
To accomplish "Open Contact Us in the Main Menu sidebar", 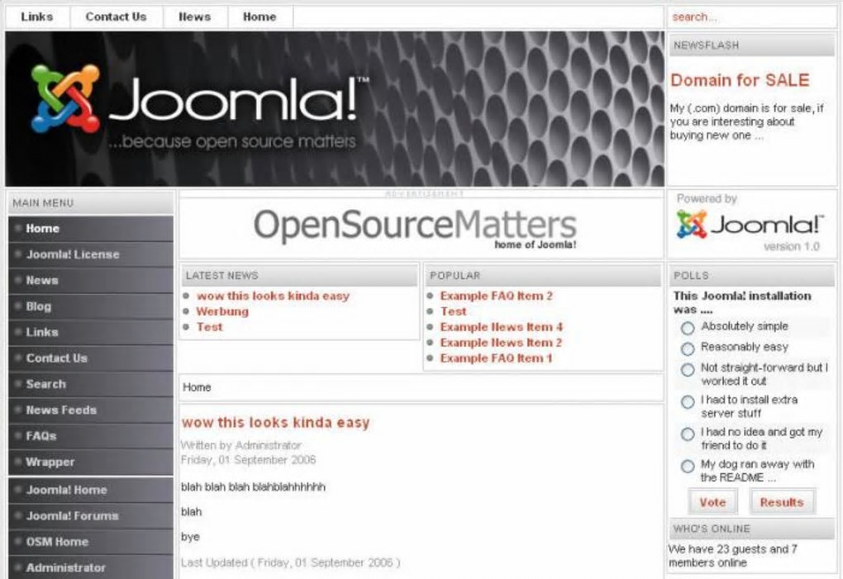I will 91,358.
